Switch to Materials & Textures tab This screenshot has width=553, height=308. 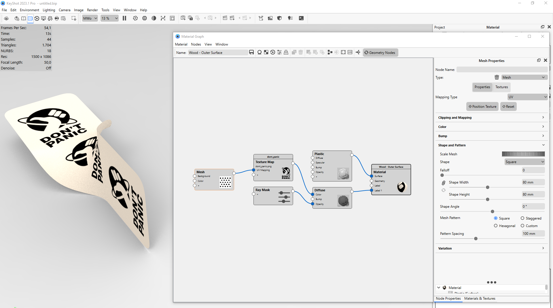click(480, 298)
